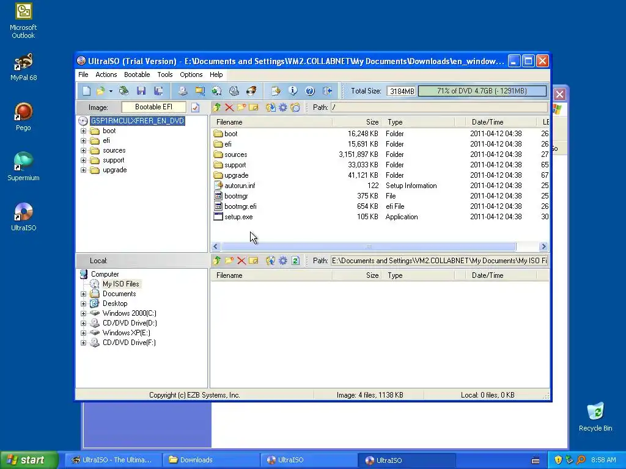Click the Downloads taskbar button

point(211,460)
